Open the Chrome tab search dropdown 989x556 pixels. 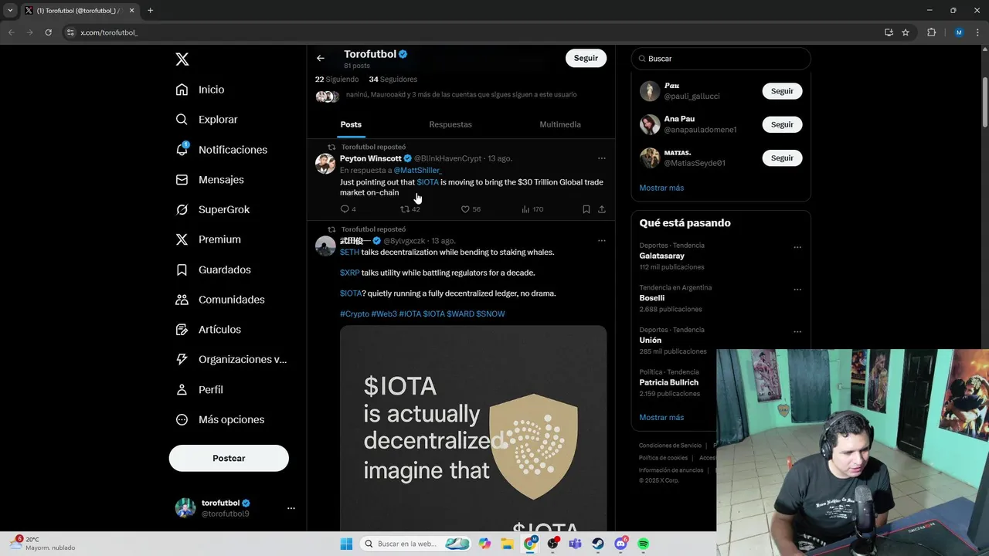coord(10,11)
